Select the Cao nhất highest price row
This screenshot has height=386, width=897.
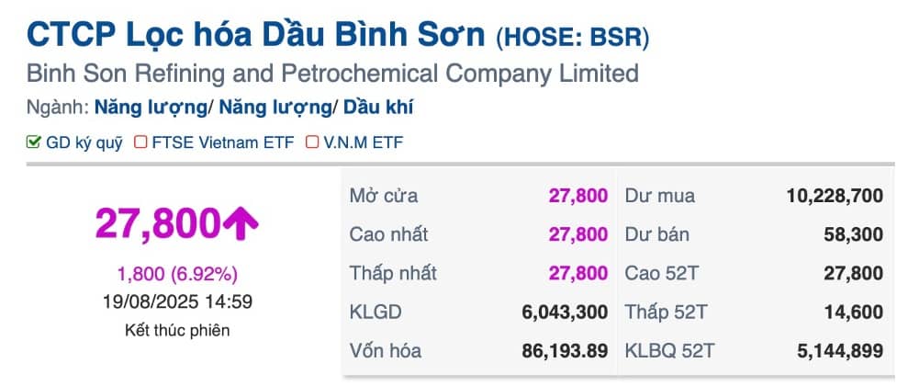pos(477,234)
